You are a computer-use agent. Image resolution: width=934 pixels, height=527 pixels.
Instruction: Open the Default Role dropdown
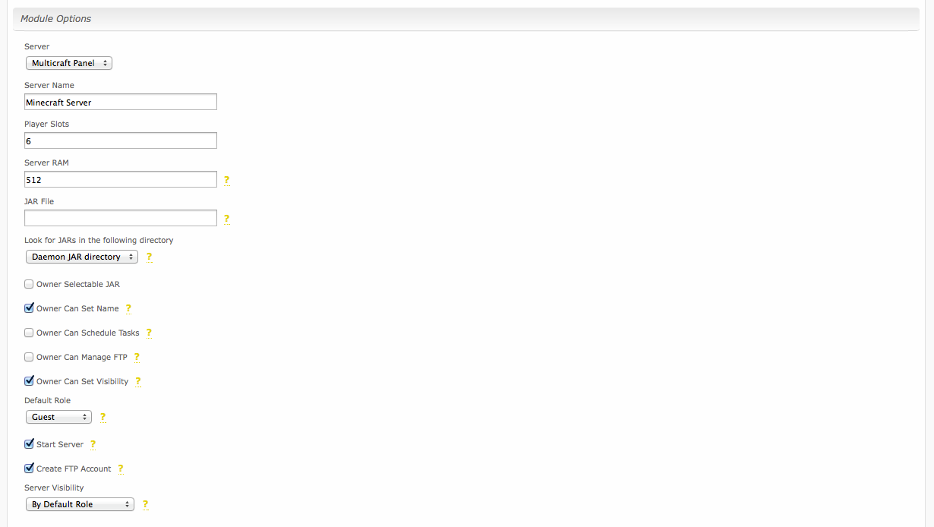coord(58,418)
